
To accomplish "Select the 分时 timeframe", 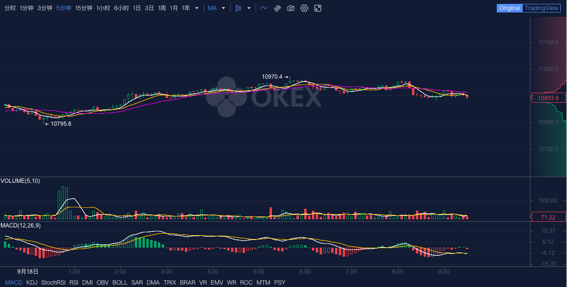I will (10, 8).
